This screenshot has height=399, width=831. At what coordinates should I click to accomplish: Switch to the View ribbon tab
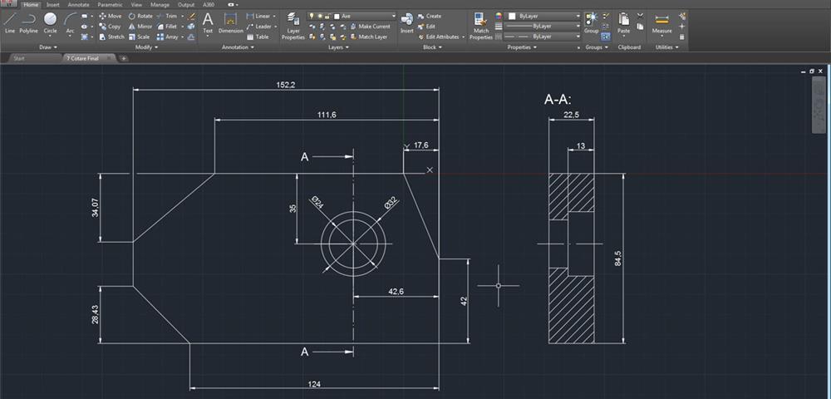point(136,5)
